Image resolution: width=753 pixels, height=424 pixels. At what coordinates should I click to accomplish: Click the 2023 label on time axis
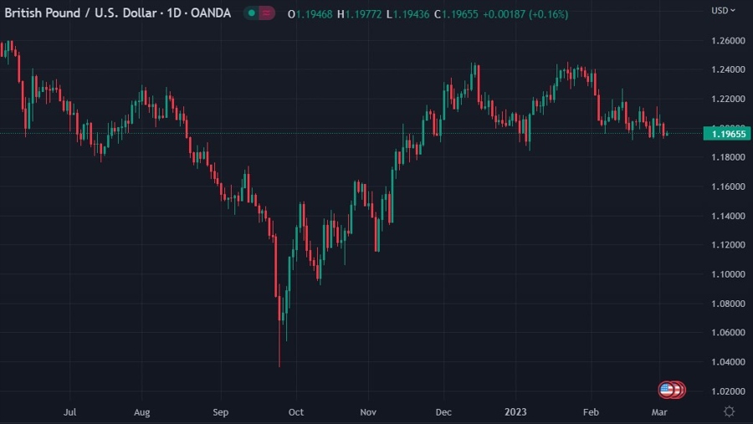(515, 412)
